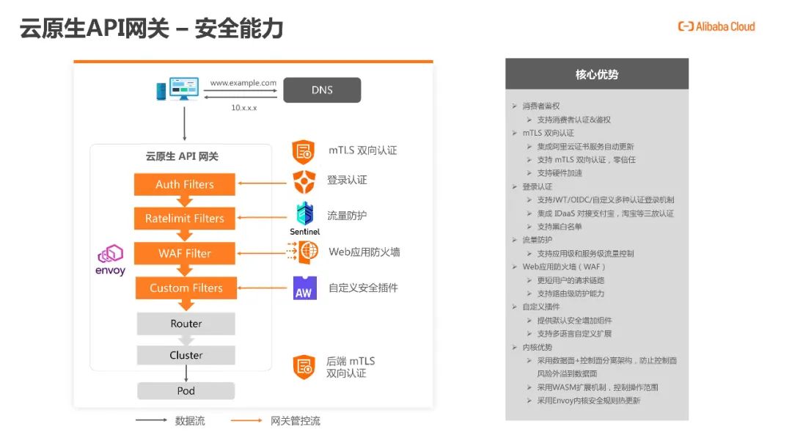This screenshot has height=446, width=792.
Task: Click the 采用数据面+控制面分离架构 line
Action: pyautogui.click(x=606, y=368)
